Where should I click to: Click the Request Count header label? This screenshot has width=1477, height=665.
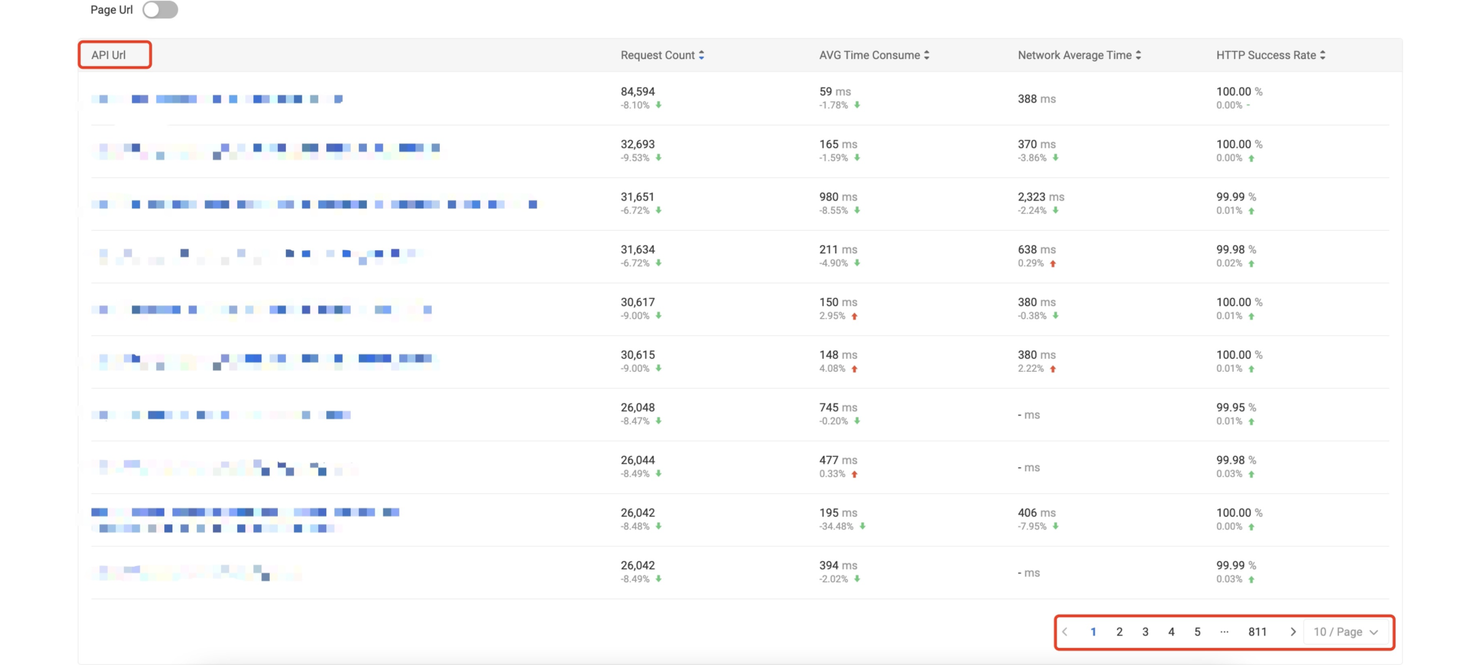pos(657,55)
